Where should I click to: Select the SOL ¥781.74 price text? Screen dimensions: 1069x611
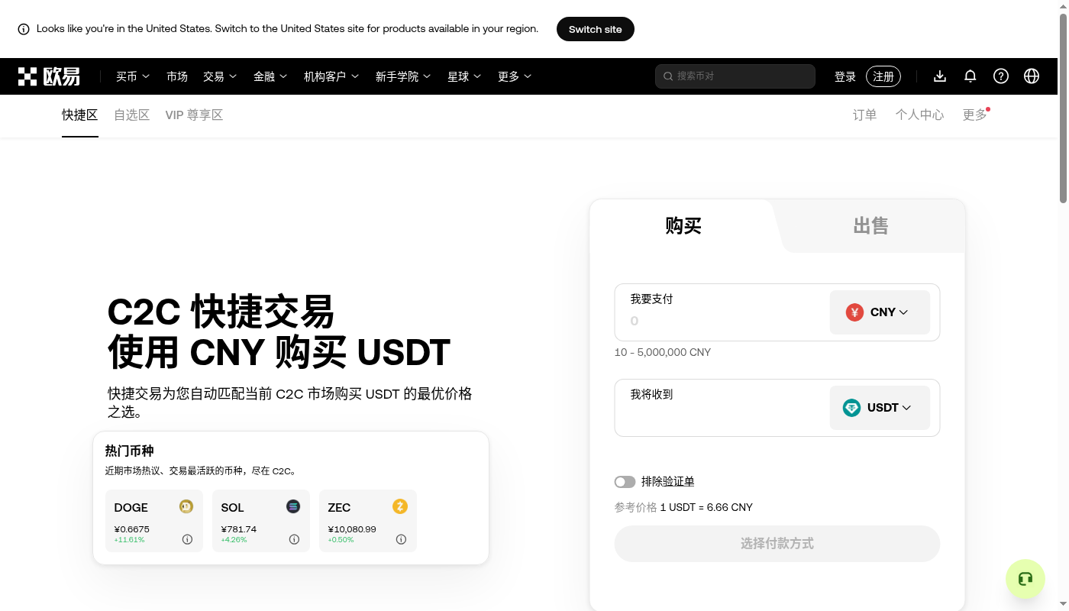(x=239, y=529)
